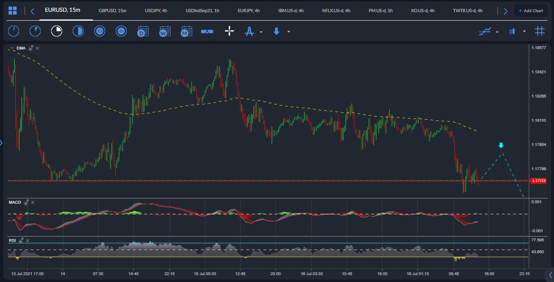
Task: Expand the drawing tools dropdown arrow
Action: pyautogui.click(x=261, y=32)
